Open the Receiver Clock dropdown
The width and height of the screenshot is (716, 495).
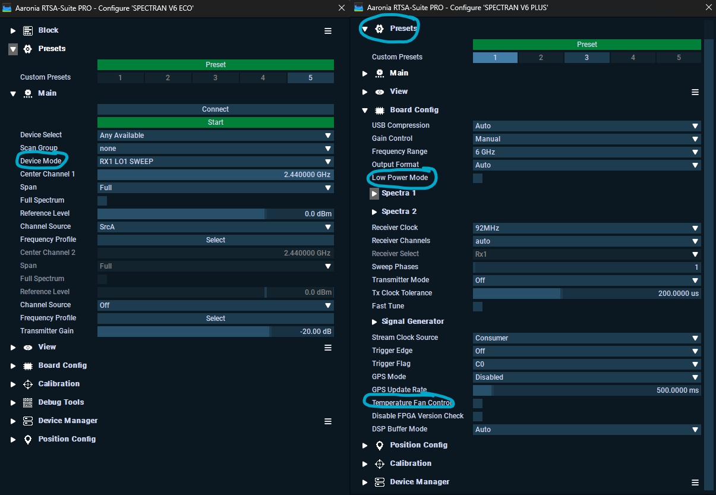[586, 228]
